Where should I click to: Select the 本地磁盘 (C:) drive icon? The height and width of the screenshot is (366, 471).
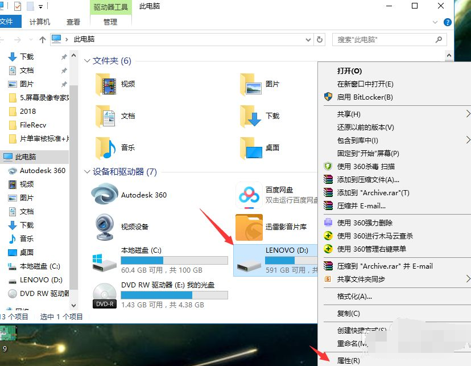[105, 261]
